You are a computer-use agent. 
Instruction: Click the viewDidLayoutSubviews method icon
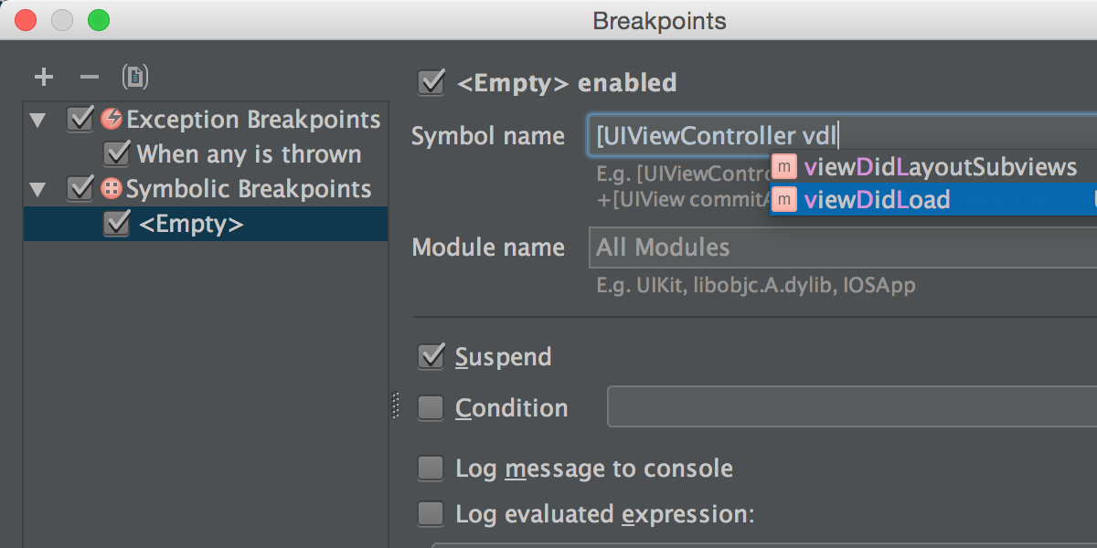tap(784, 167)
